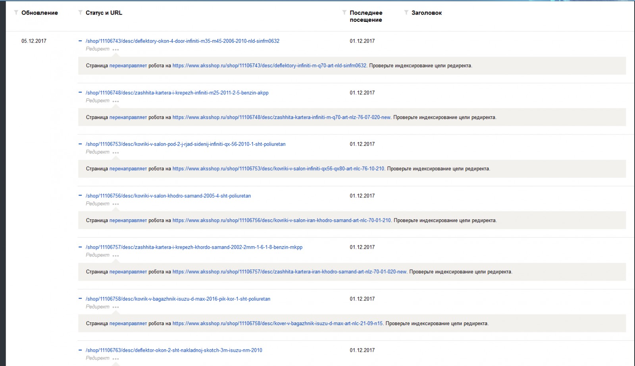Select the update date 05.12.2017
635x366 pixels.
click(34, 41)
